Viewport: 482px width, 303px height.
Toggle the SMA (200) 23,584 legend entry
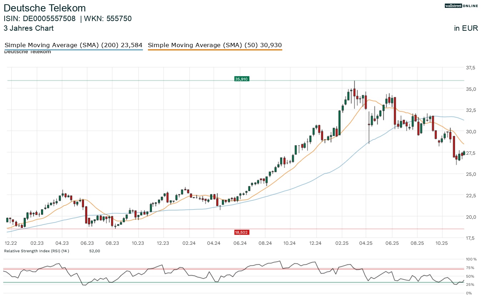tap(73, 45)
